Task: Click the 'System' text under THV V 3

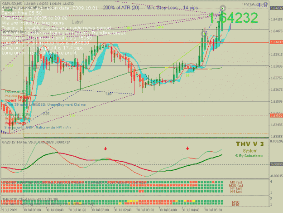Action: (x=250, y=151)
